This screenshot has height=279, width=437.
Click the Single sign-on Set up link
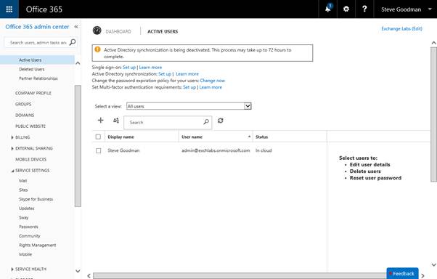(129, 68)
